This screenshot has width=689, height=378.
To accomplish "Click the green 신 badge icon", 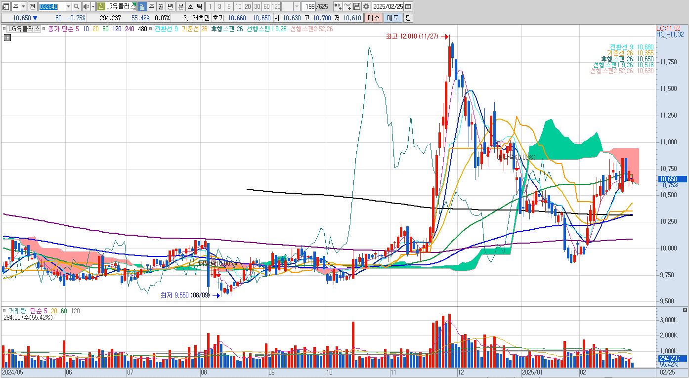I will pyautogui.click(x=101, y=6).
